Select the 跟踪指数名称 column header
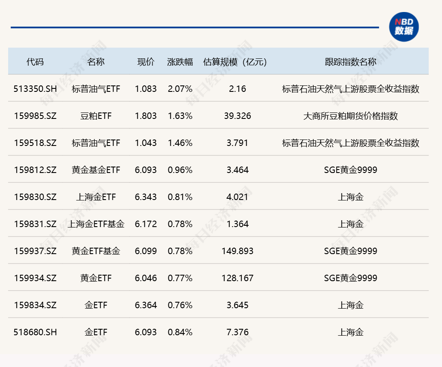This screenshot has height=367, width=442. pos(350,62)
